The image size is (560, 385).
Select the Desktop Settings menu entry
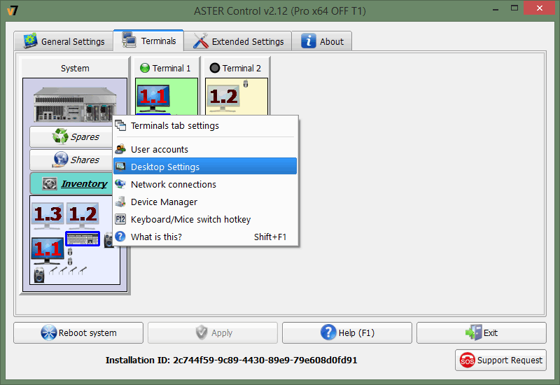click(205, 167)
